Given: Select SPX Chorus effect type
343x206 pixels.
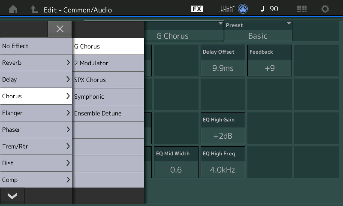Looking at the screenshot, I should pyautogui.click(x=108, y=80).
